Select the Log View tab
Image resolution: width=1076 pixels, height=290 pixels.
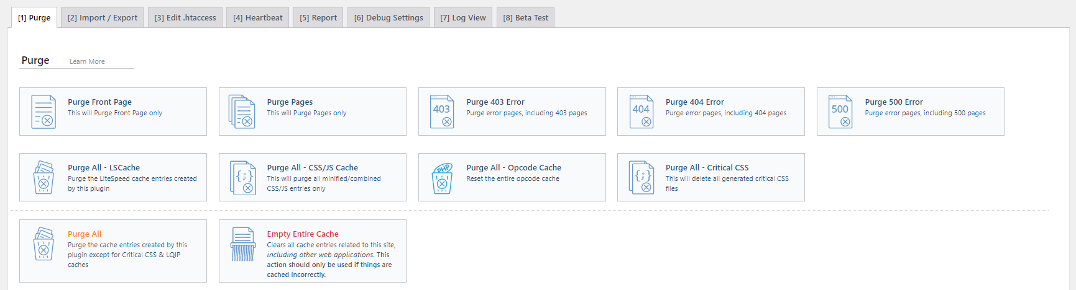(x=463, y=17)
